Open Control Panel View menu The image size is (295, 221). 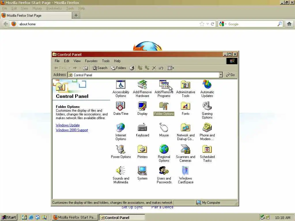77,61
